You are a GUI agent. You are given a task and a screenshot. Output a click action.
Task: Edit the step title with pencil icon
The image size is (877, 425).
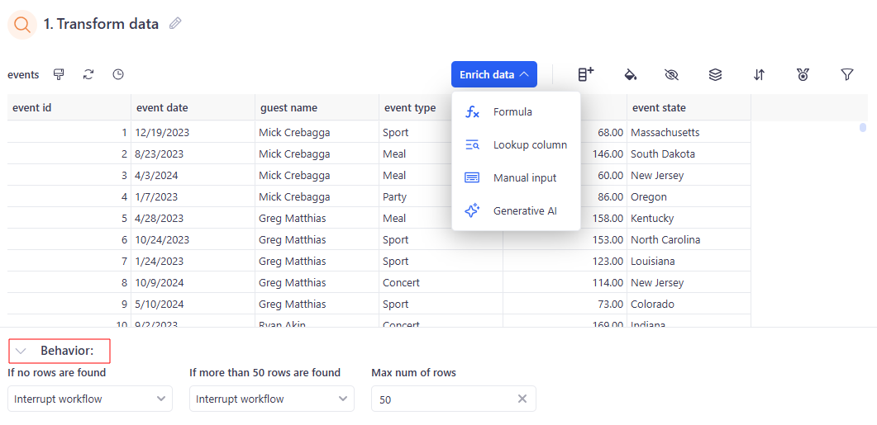tap(175, 23)
